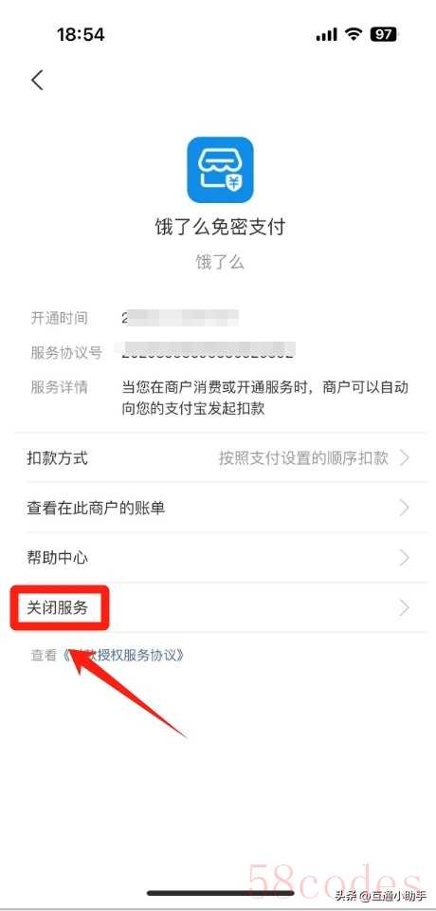The height and width of the screenshot is (911, 436).
Task: Tap the 服务详情 description text
Action: coord(264,398)
